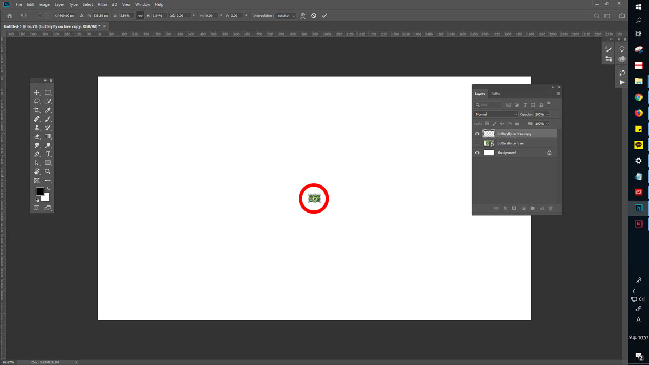The image size is (649, 365).
Task: Select the Smudge tool
Action: pos(37,145)
